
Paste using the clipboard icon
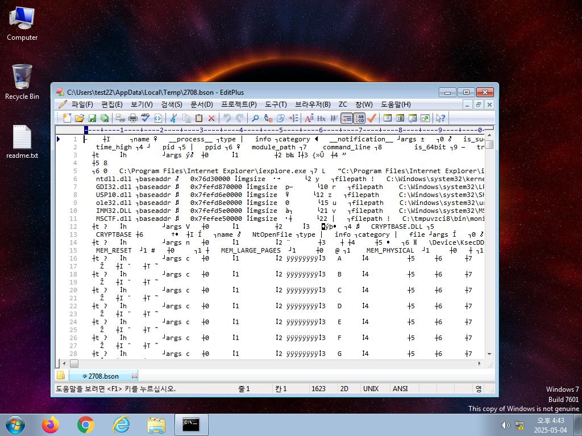point(199,118)
